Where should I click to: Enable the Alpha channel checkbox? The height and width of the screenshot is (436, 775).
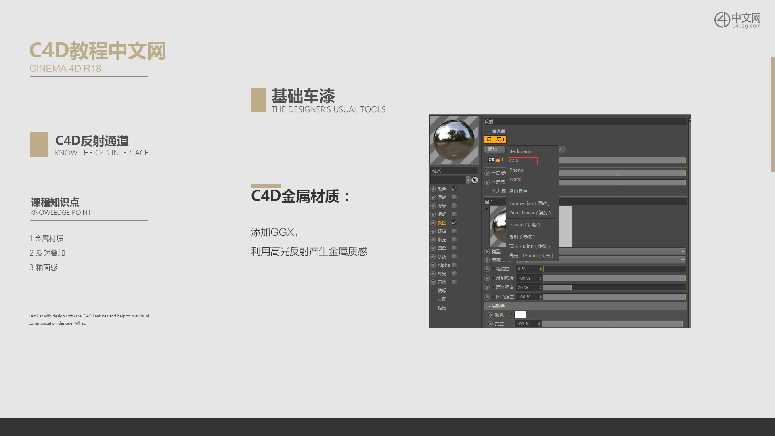coord(454,265)
